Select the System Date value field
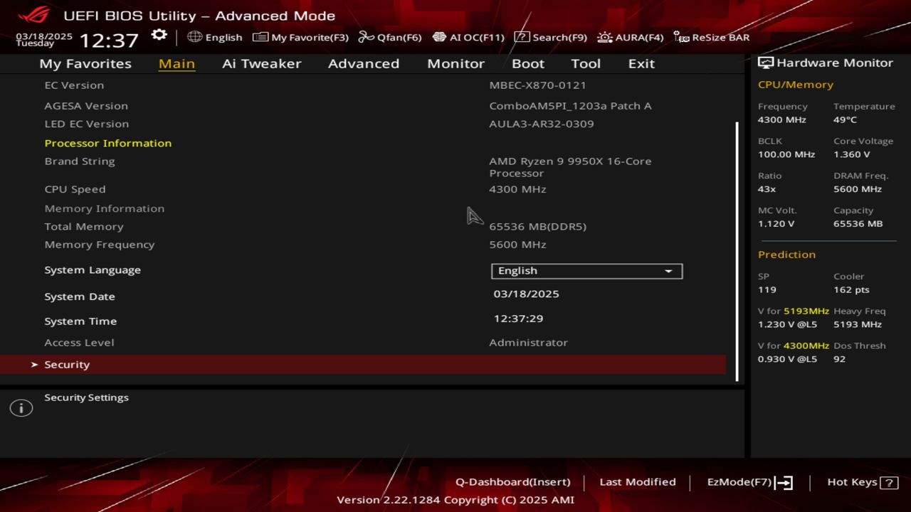The image size is (911, 512). click(526, 294)
